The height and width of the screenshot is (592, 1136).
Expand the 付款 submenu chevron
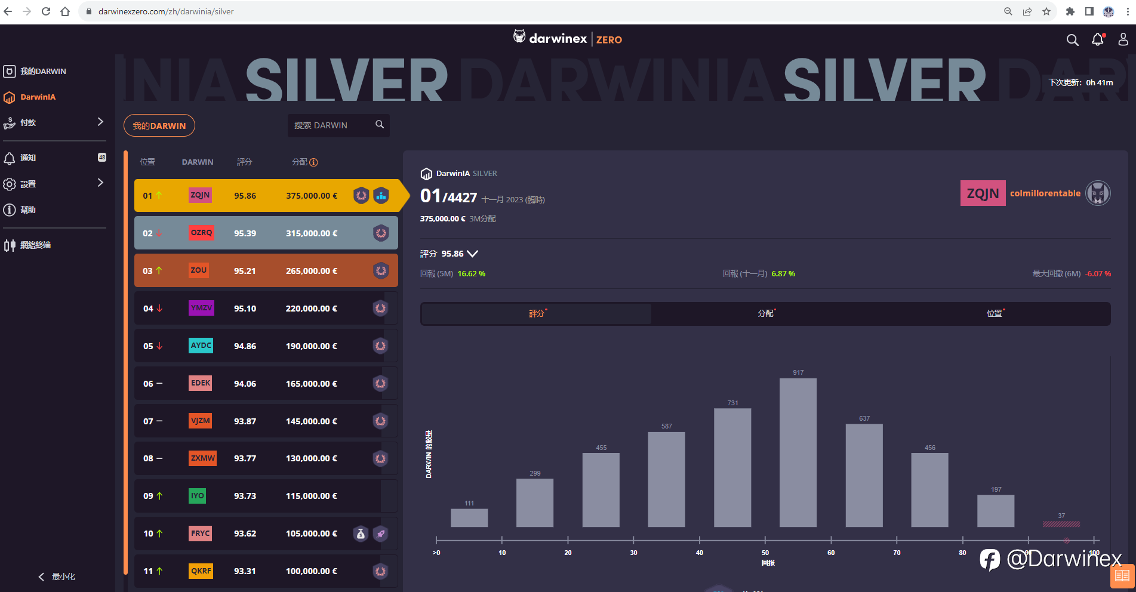100,122
